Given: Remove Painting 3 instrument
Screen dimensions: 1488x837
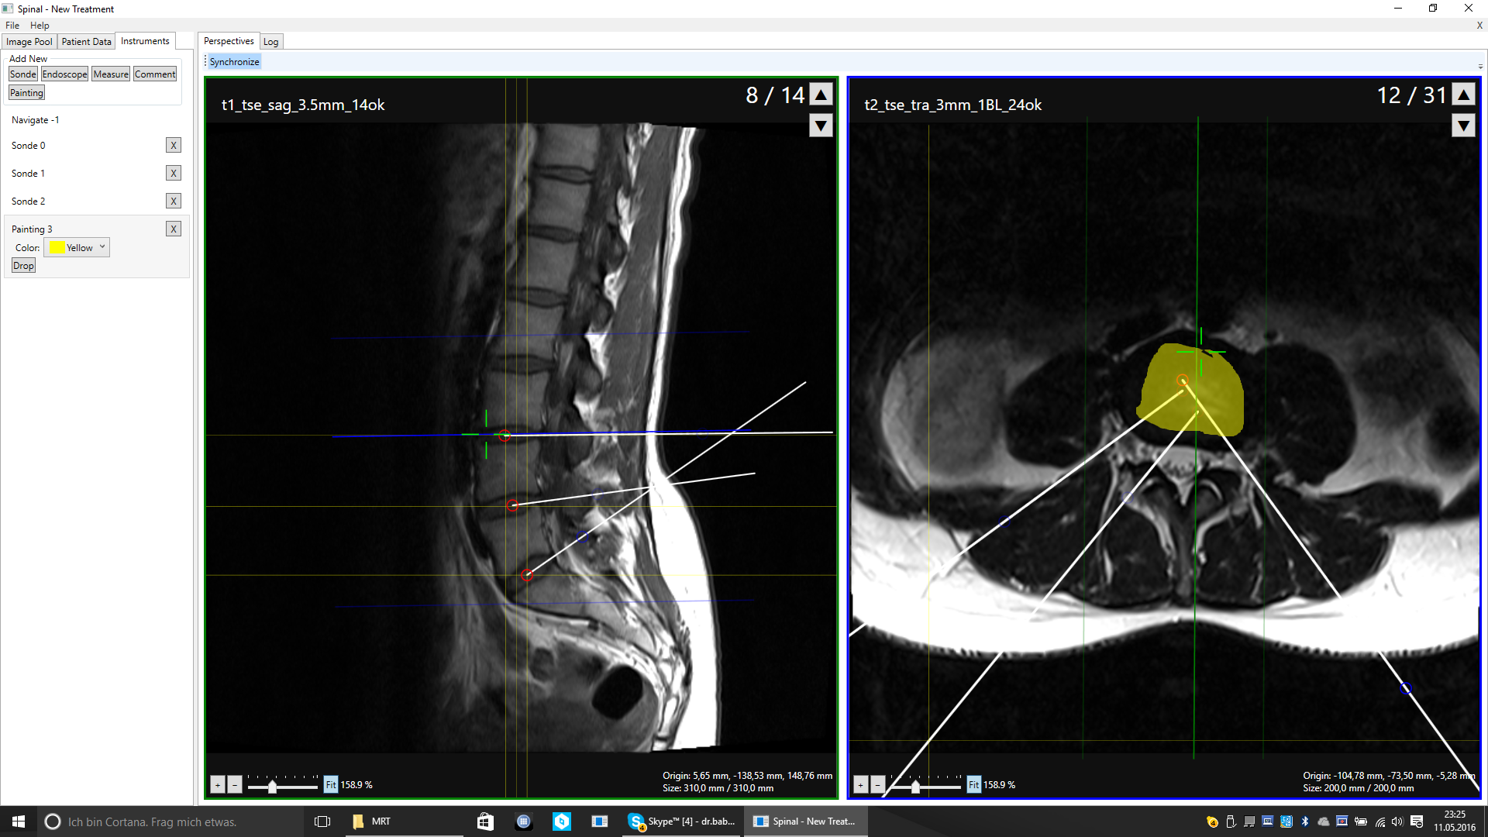Looking at the screenshot, I should (174, 229).
